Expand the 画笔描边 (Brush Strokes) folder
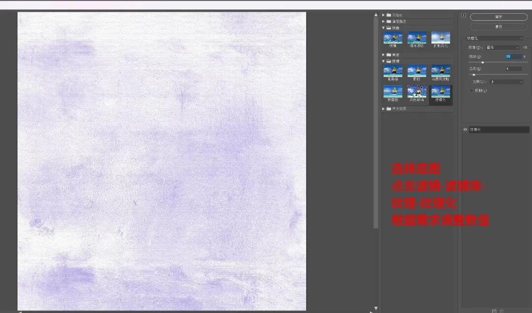Image resolution: width=532 pixels, height=313 pixels. [384, 22]
